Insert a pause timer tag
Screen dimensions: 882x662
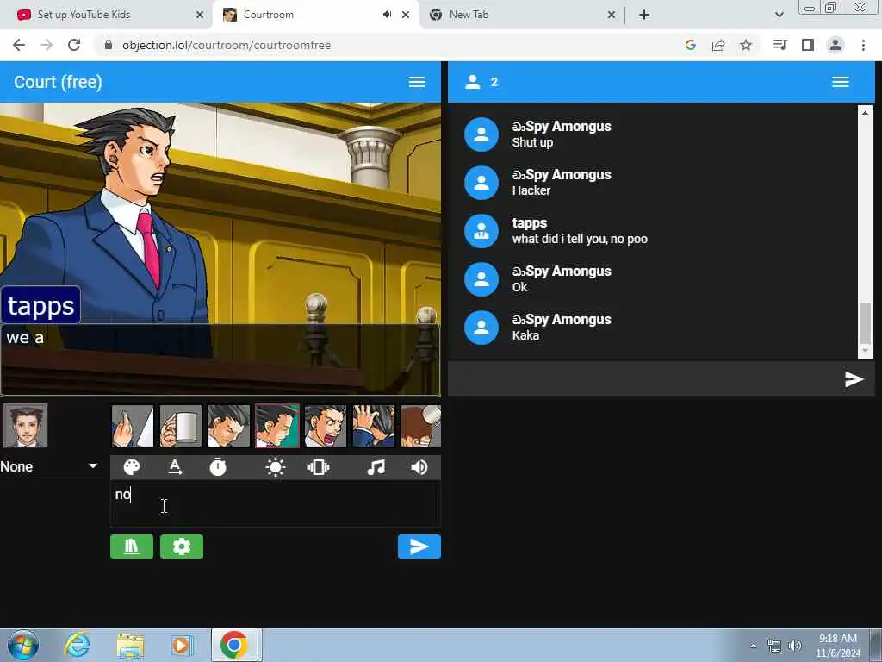coord(218,467)
